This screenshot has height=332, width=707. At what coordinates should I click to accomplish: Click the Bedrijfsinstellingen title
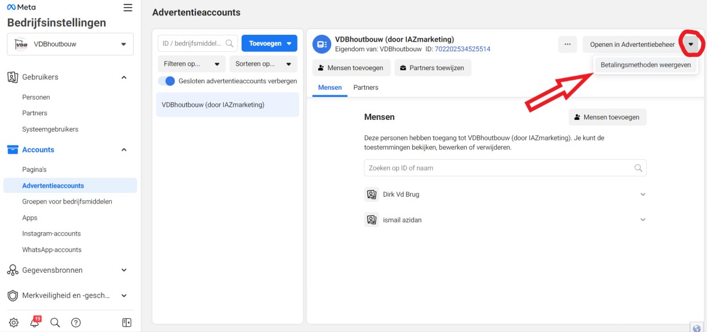click(x=57, y=23)
